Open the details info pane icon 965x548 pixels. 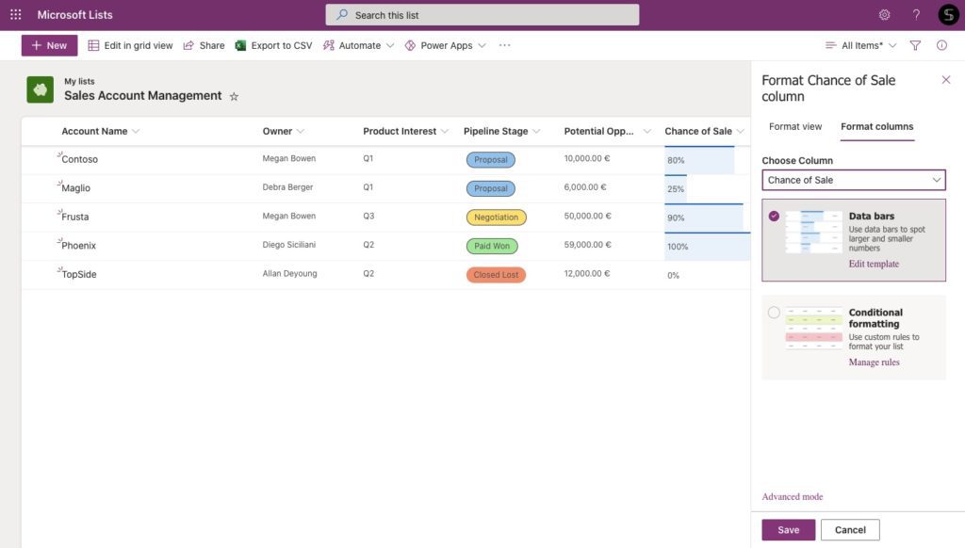941,45
